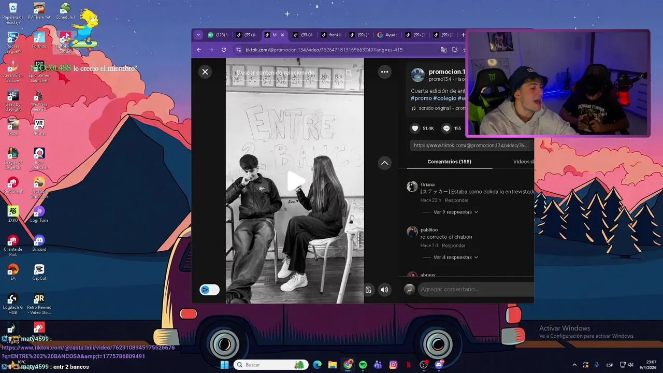Go back in the browser
The image size is (663, 373).
(199, 50)
